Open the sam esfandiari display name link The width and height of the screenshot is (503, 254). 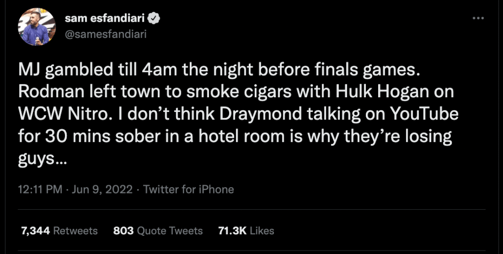105,19
